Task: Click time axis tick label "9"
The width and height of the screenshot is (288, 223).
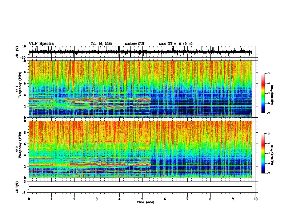Action: tap(233, 199)
